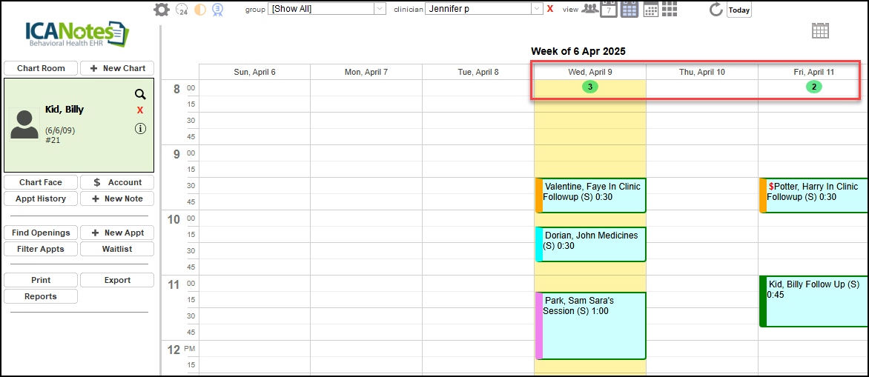Refresh the schedule with the reload icon

[716, 10]
